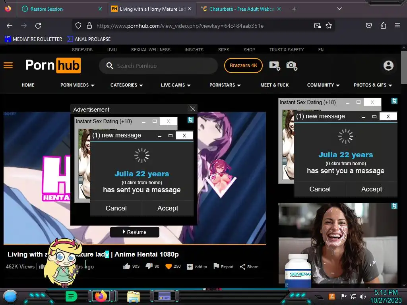Open the user account profile icon
Screen dimensions: 407x305
pyautogui.click(x=388, y=66)
